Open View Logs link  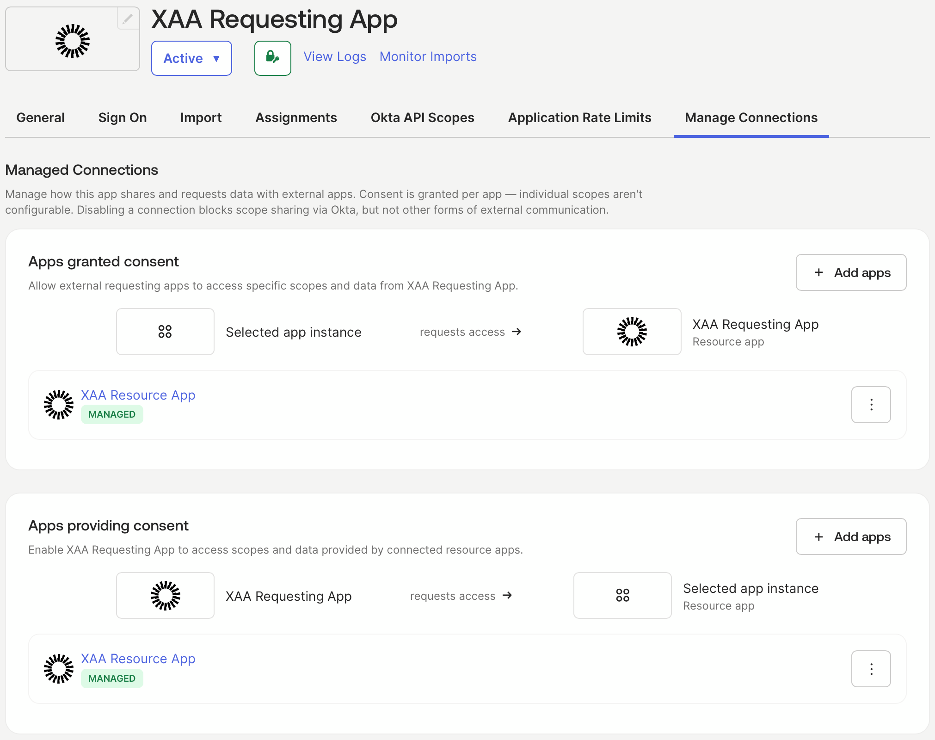click(x=335, y=56)
